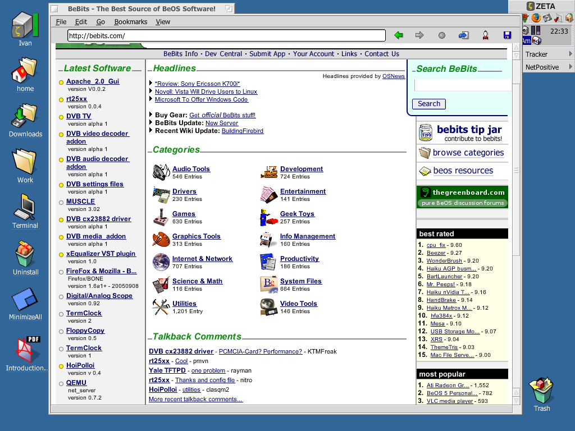Screen dimensions: 575x431
Task: Open the Apache_2.0_Gui link
Action: 93,81
